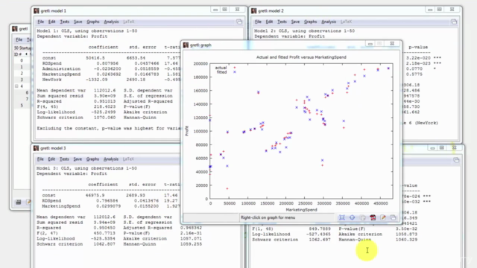Click gretl app icon in model 3 title bar
Viewport: 477px width, 268px height.
pos(37,148)
